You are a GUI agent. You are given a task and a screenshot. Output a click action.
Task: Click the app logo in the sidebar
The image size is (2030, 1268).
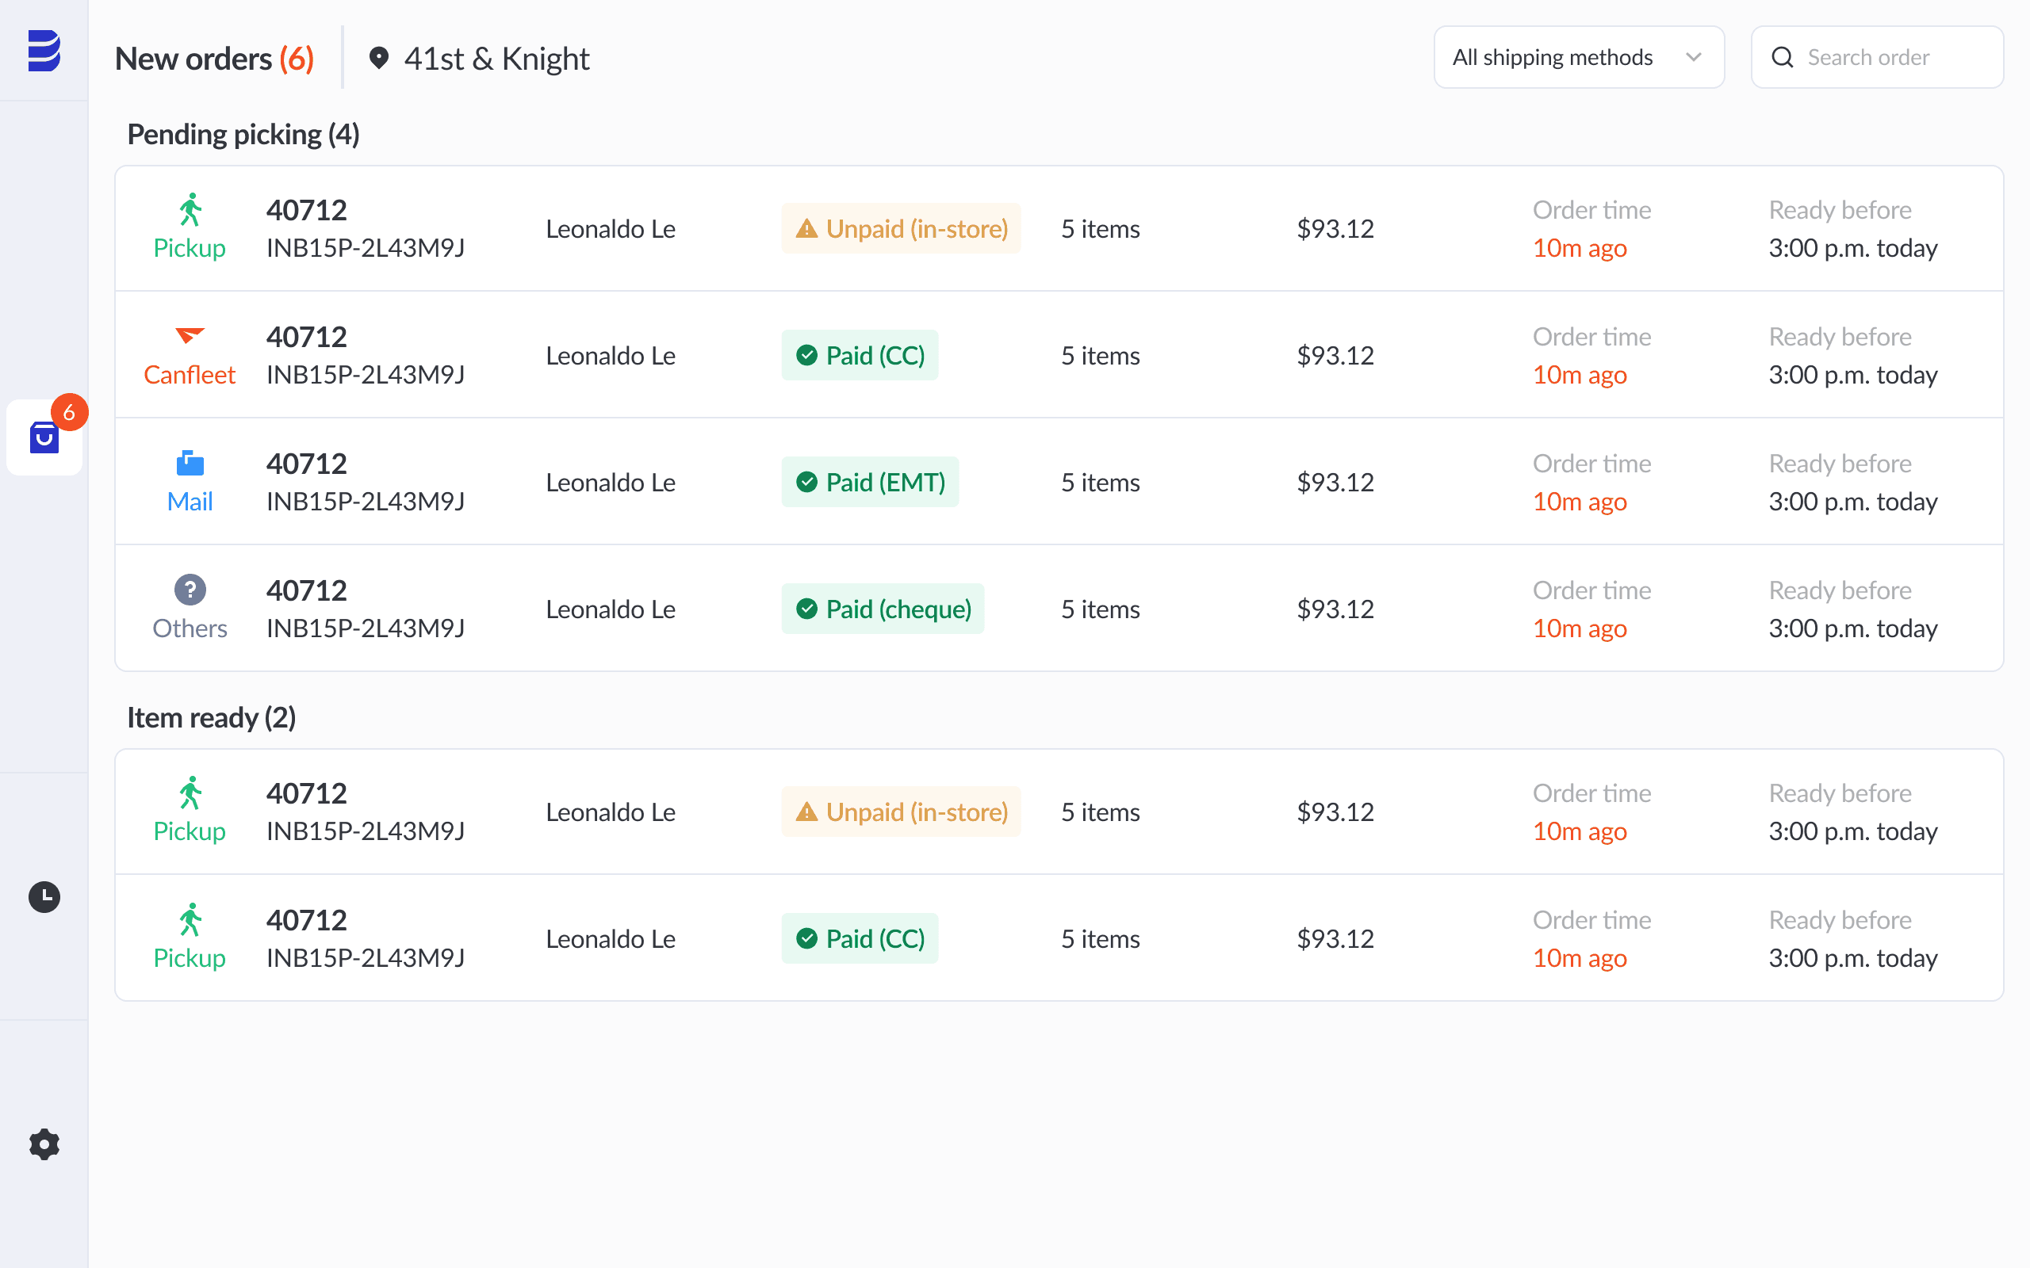pos(44,52)
